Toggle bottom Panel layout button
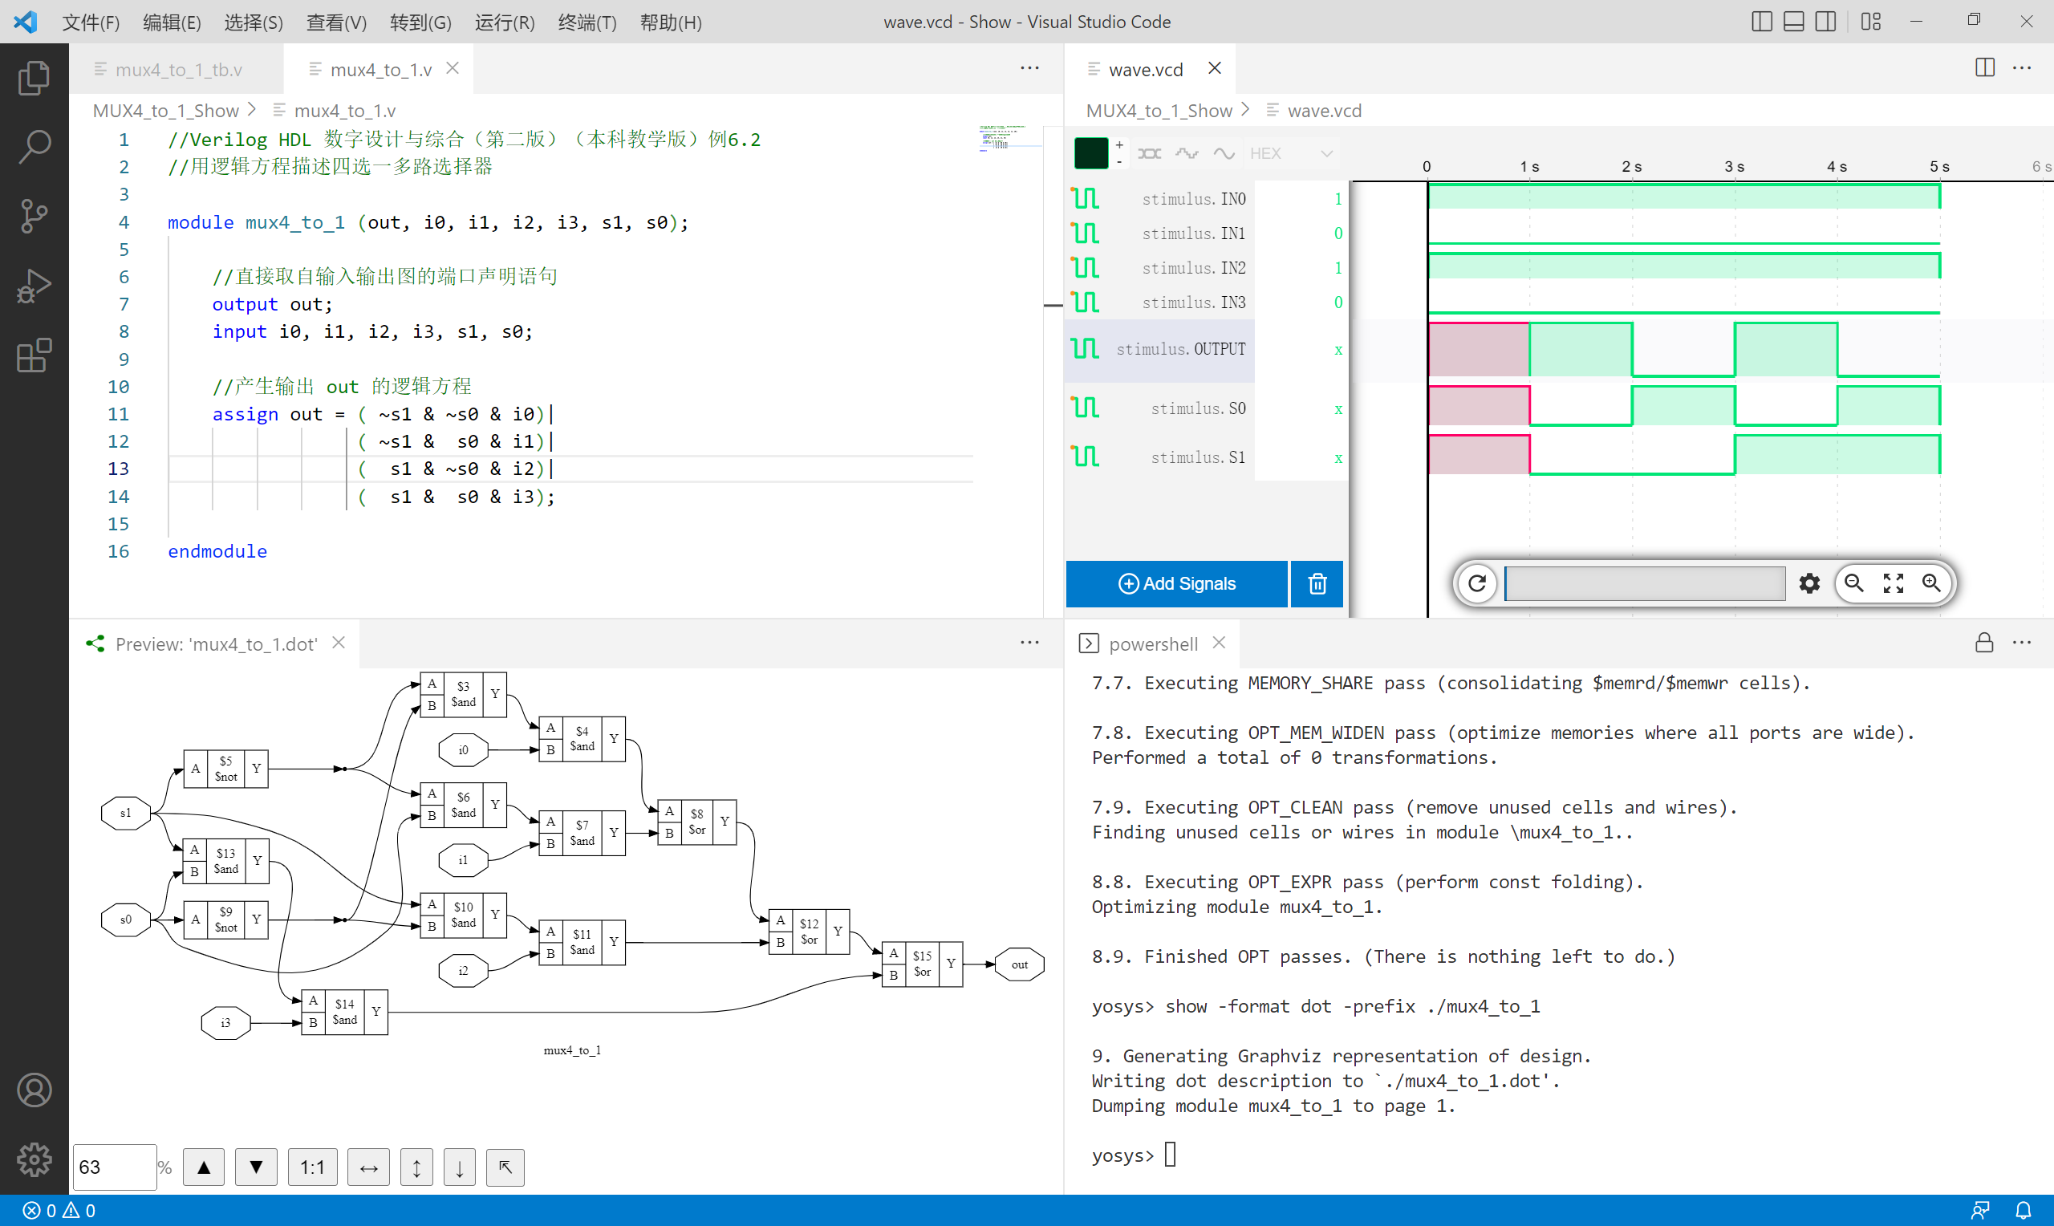The width and height of the screenshot is (2054, 1226). (x=1794, y=22)
